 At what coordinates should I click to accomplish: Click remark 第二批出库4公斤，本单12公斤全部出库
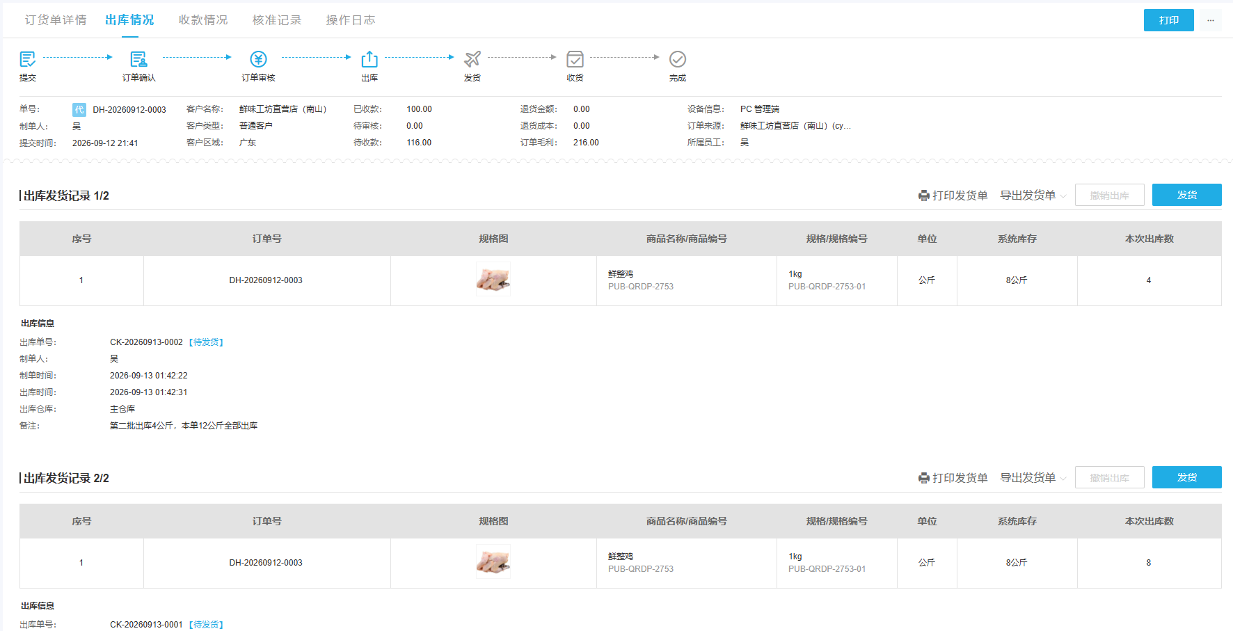[184, 426]
